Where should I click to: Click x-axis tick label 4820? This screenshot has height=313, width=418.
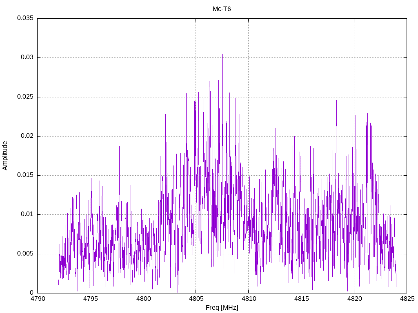(354, 299)
